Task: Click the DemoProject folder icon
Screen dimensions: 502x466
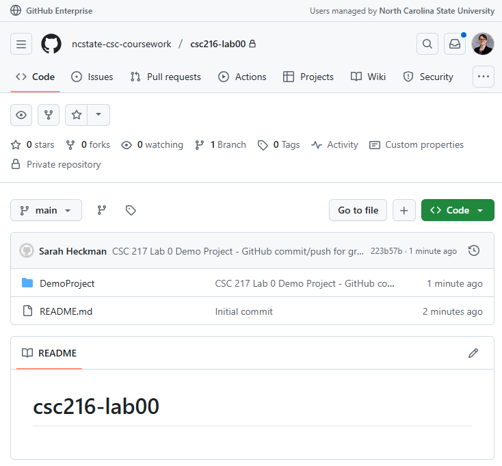Action: [27, 283]
